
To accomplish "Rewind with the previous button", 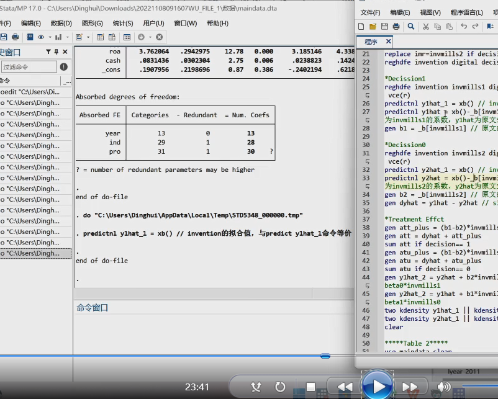I will [345, 387].
